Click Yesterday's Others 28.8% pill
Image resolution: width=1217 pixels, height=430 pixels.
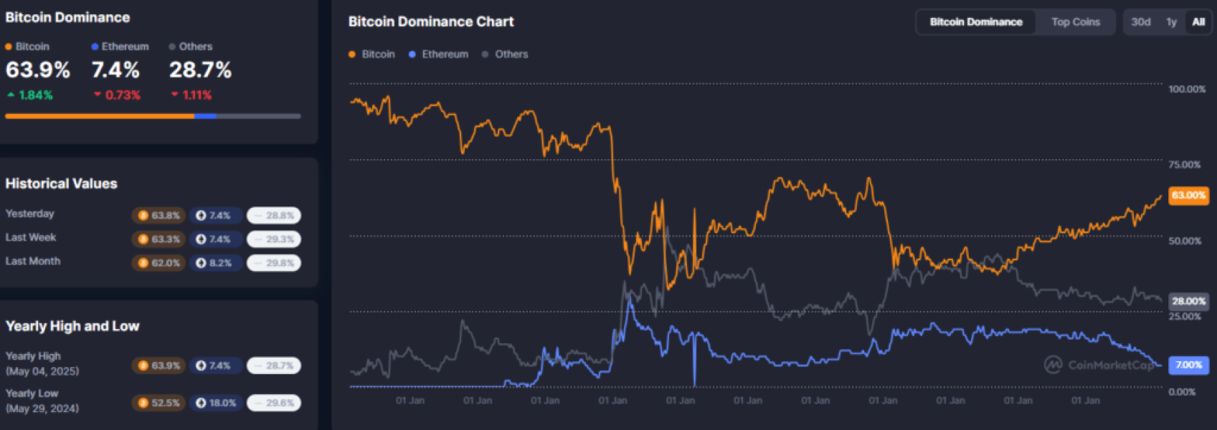[274, 216]
